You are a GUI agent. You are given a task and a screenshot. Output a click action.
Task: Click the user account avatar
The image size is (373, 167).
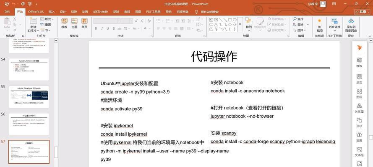click(x=323, y=4)
